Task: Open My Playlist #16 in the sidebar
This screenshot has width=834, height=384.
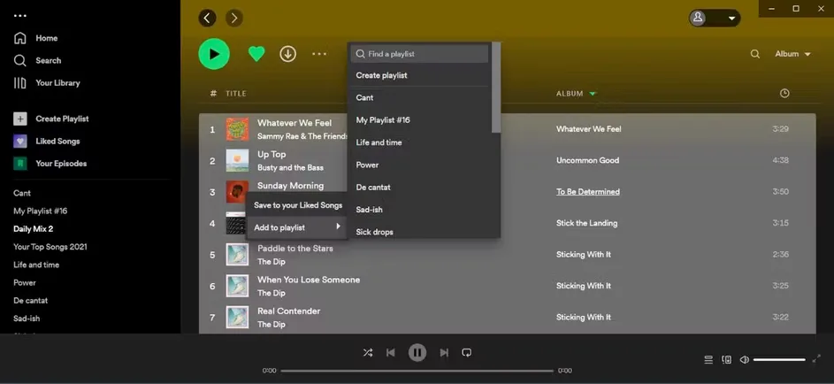Action: (41, 211)
